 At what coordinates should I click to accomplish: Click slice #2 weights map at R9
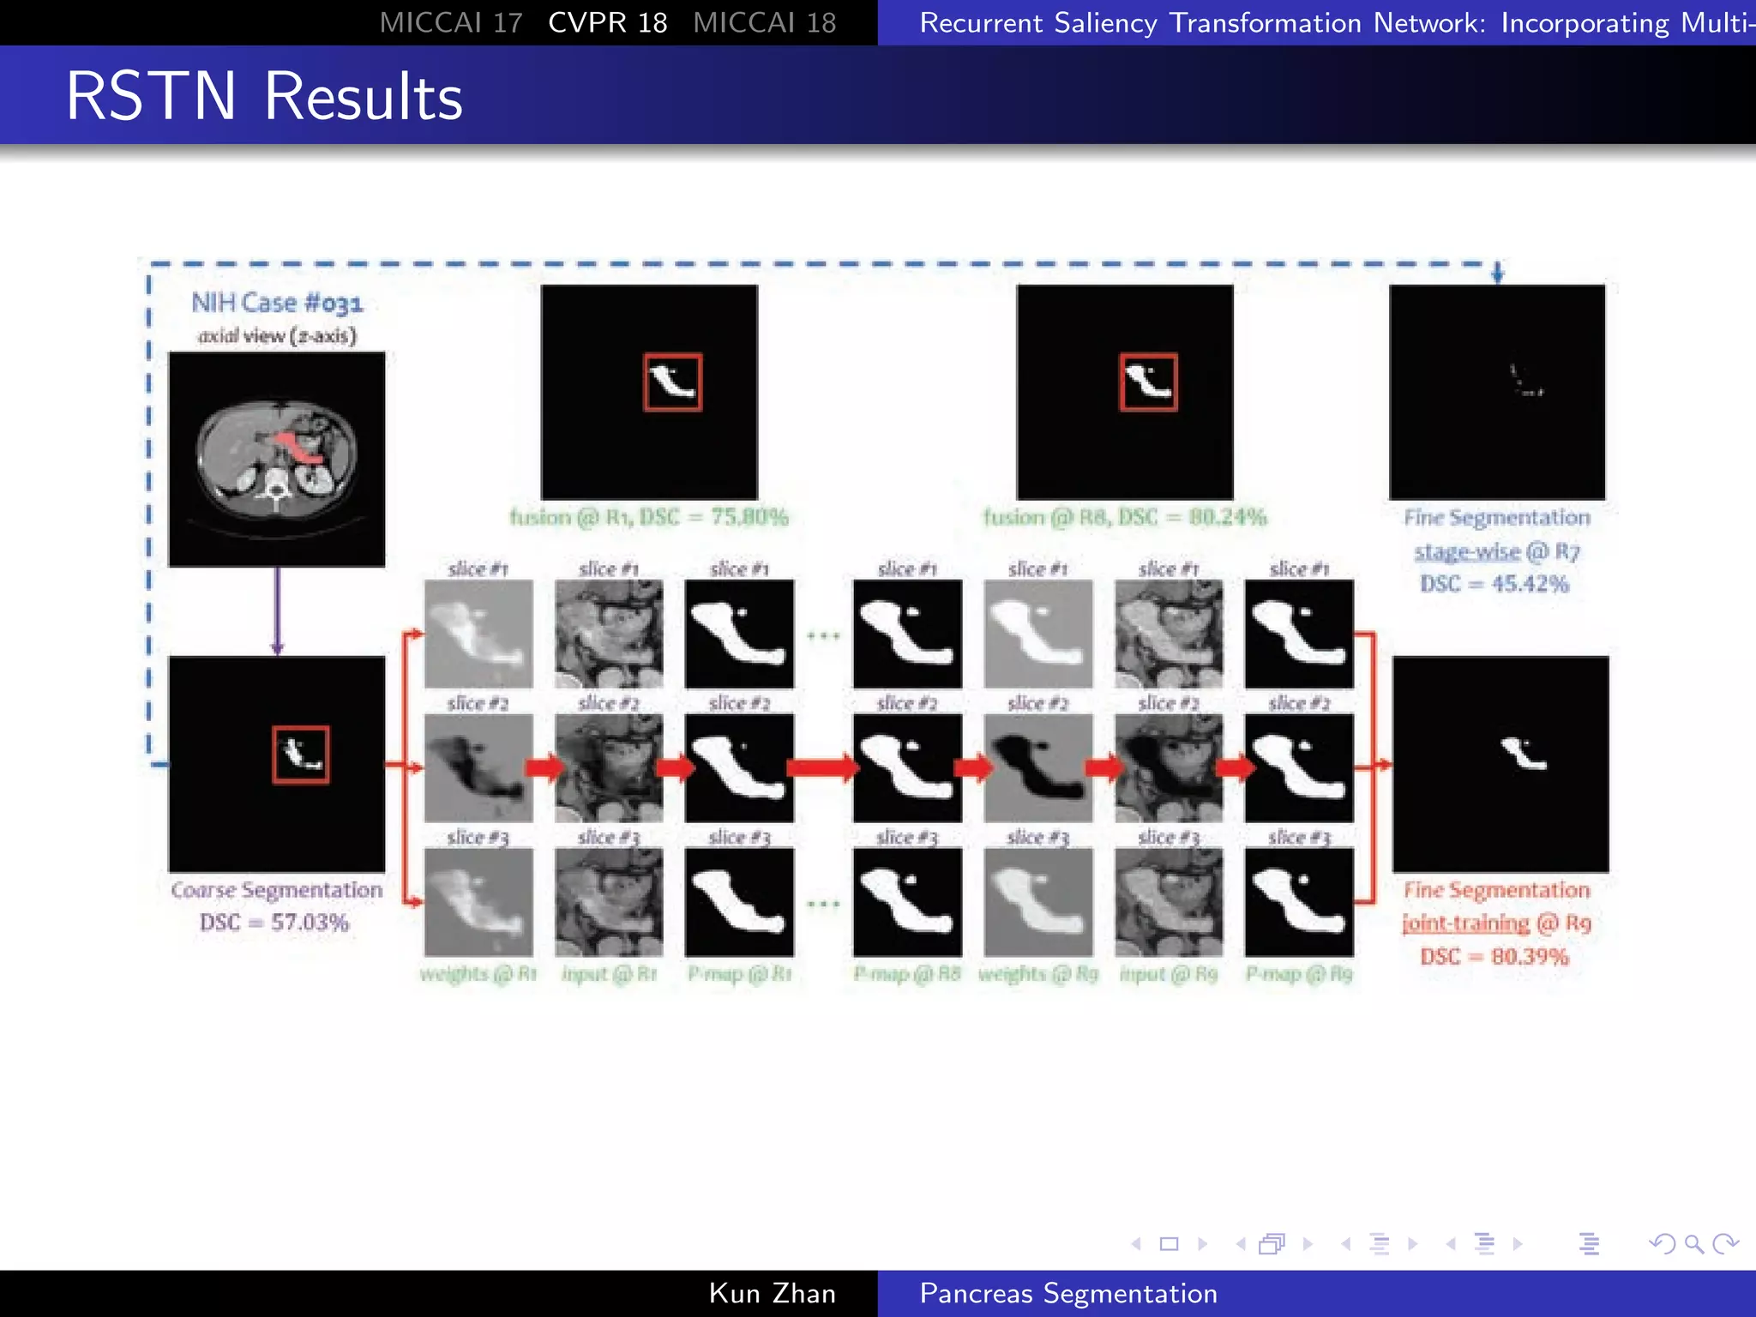[x=1038, y=768]
